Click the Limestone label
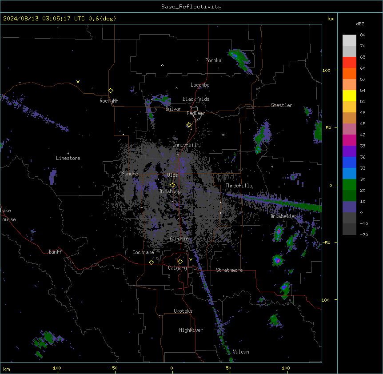383x374 pixels. 68,158
